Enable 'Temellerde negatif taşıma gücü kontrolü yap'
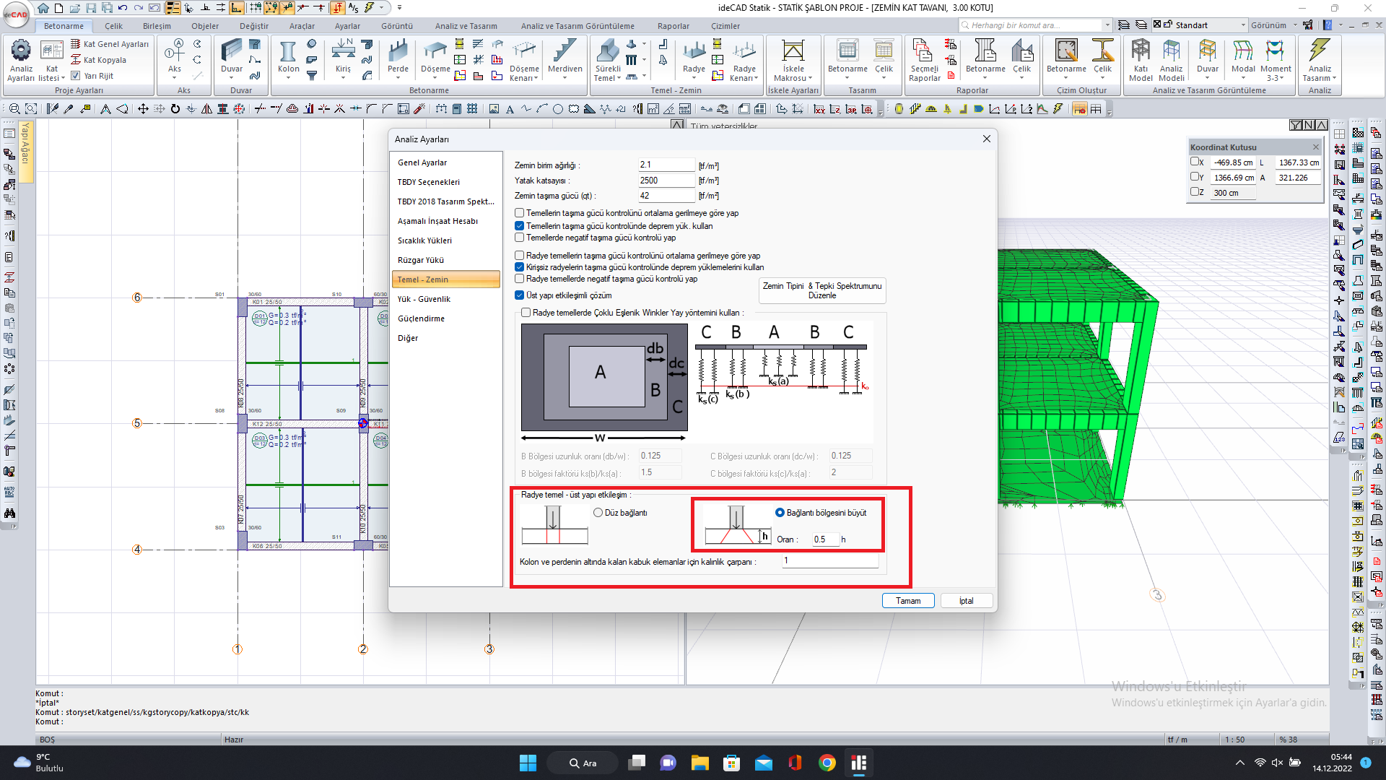This screenshot has width=1386, height=780. [x=519, y=238]
